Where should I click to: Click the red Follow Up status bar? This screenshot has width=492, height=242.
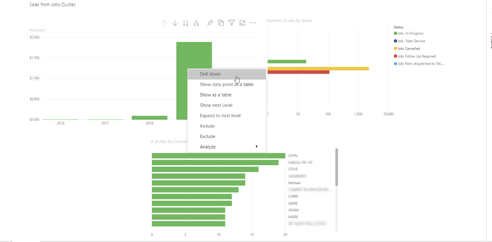(298, 72)
